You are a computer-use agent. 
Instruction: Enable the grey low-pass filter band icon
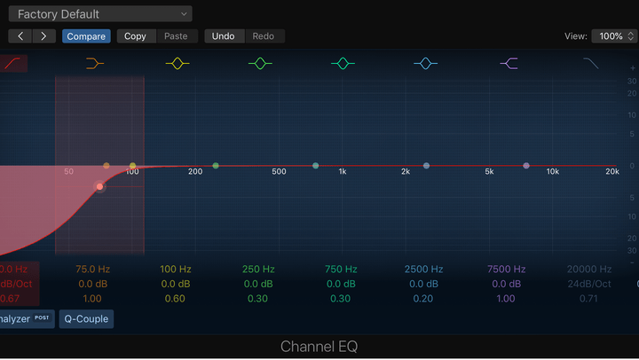591,64
